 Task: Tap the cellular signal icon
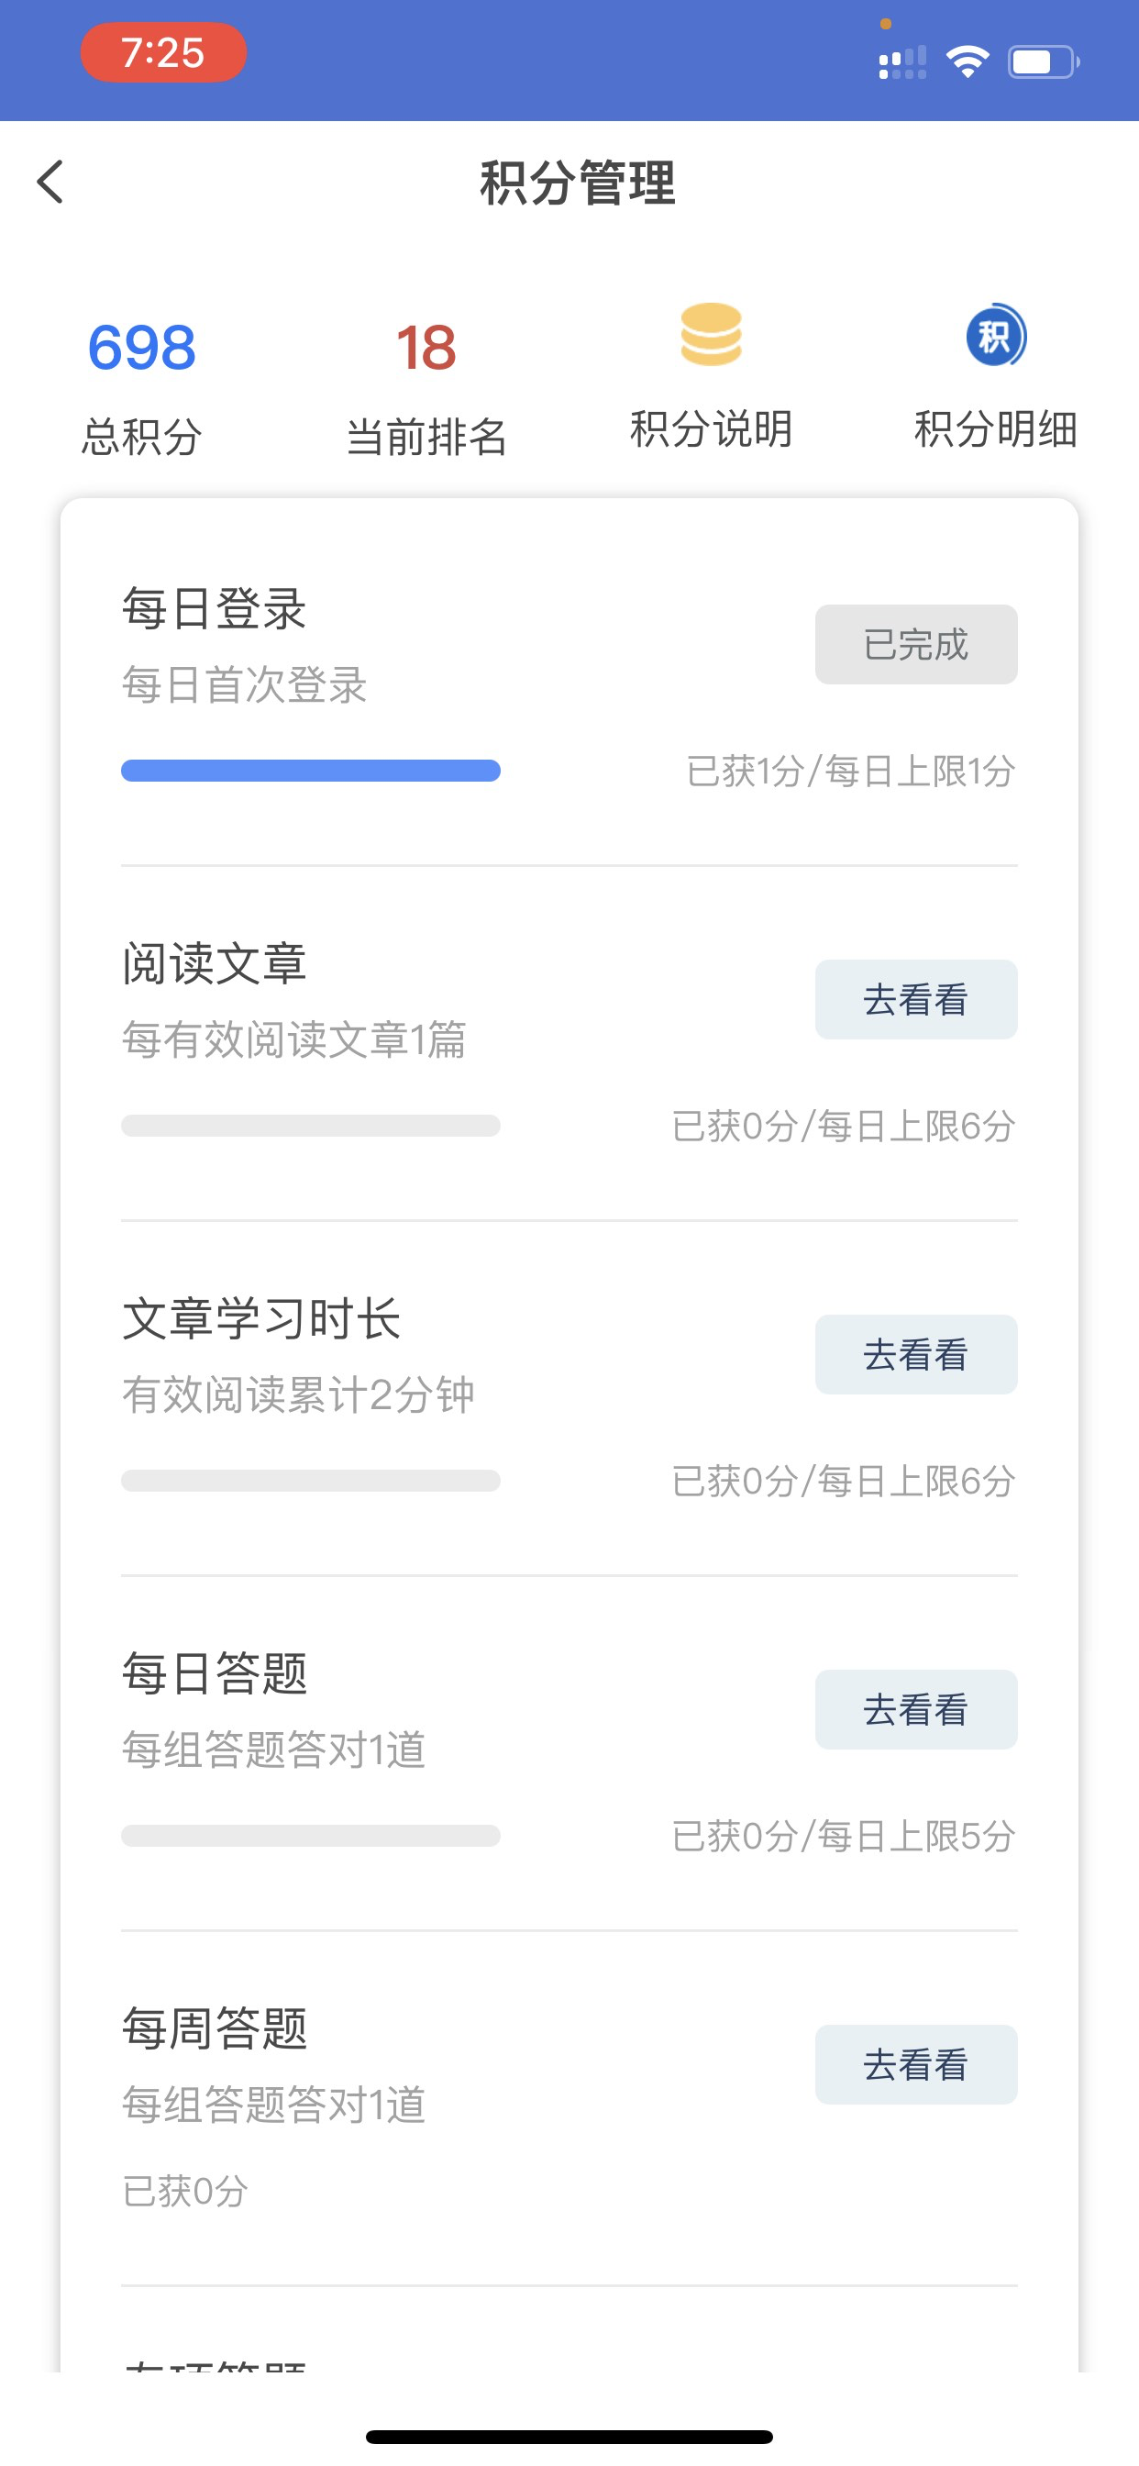coord(902,62)
